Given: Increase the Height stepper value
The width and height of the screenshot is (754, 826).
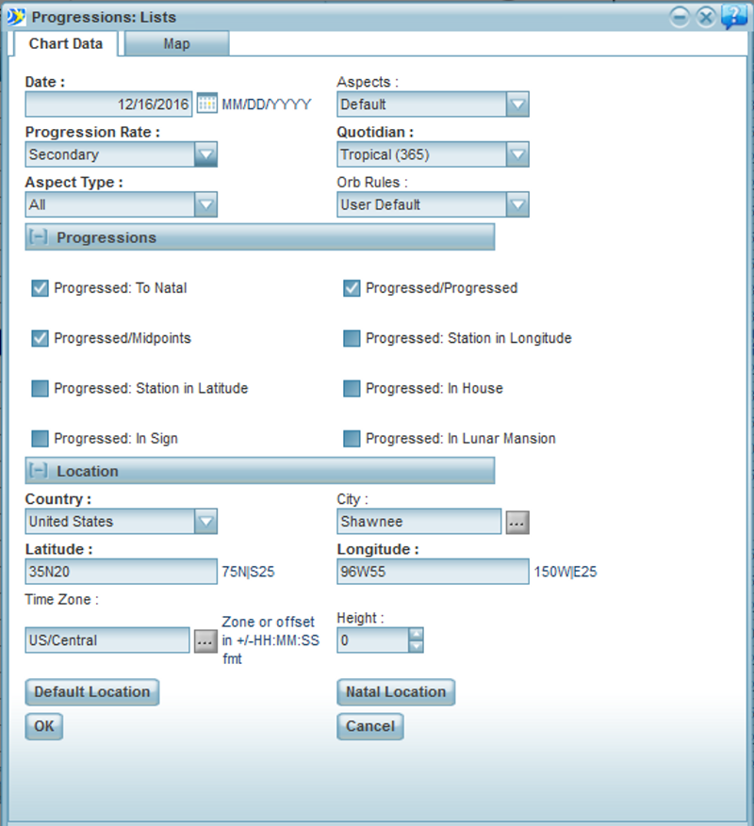Looking at the screenshot, I should pos(416,634).
